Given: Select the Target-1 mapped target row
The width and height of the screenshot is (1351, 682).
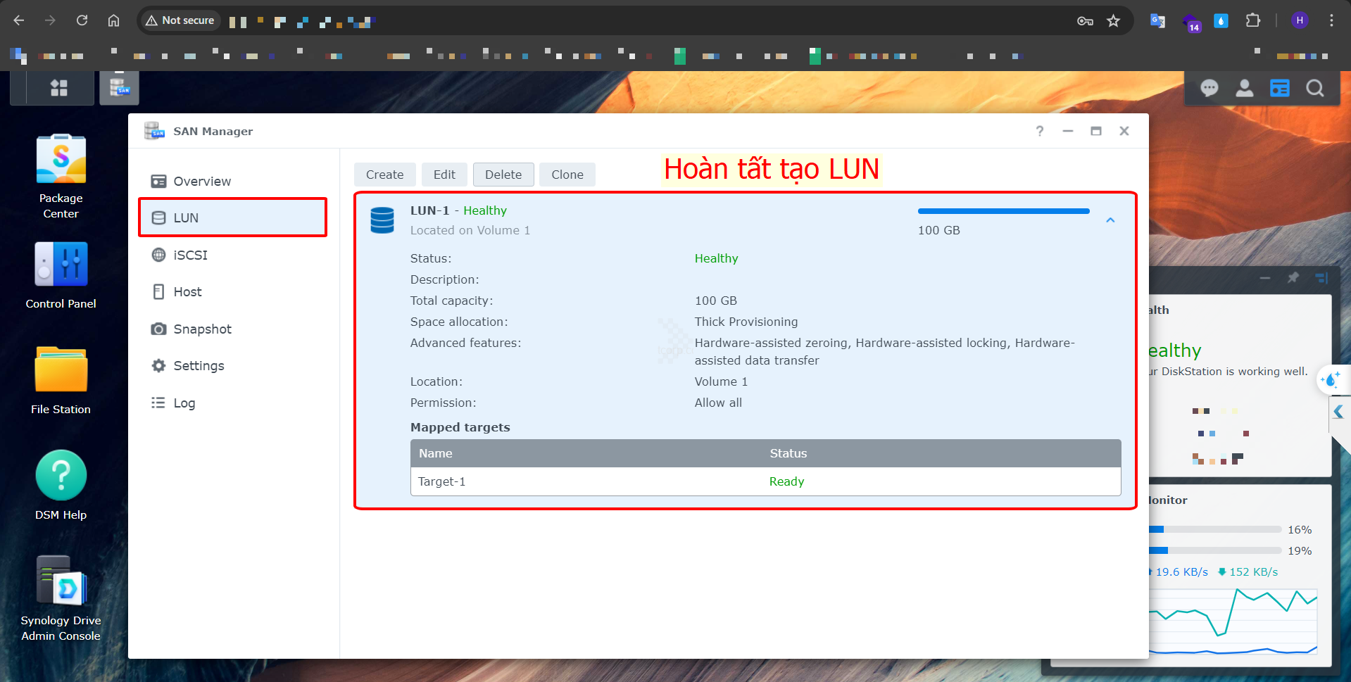Looking at the screenshot, I should tap(765, 481).
